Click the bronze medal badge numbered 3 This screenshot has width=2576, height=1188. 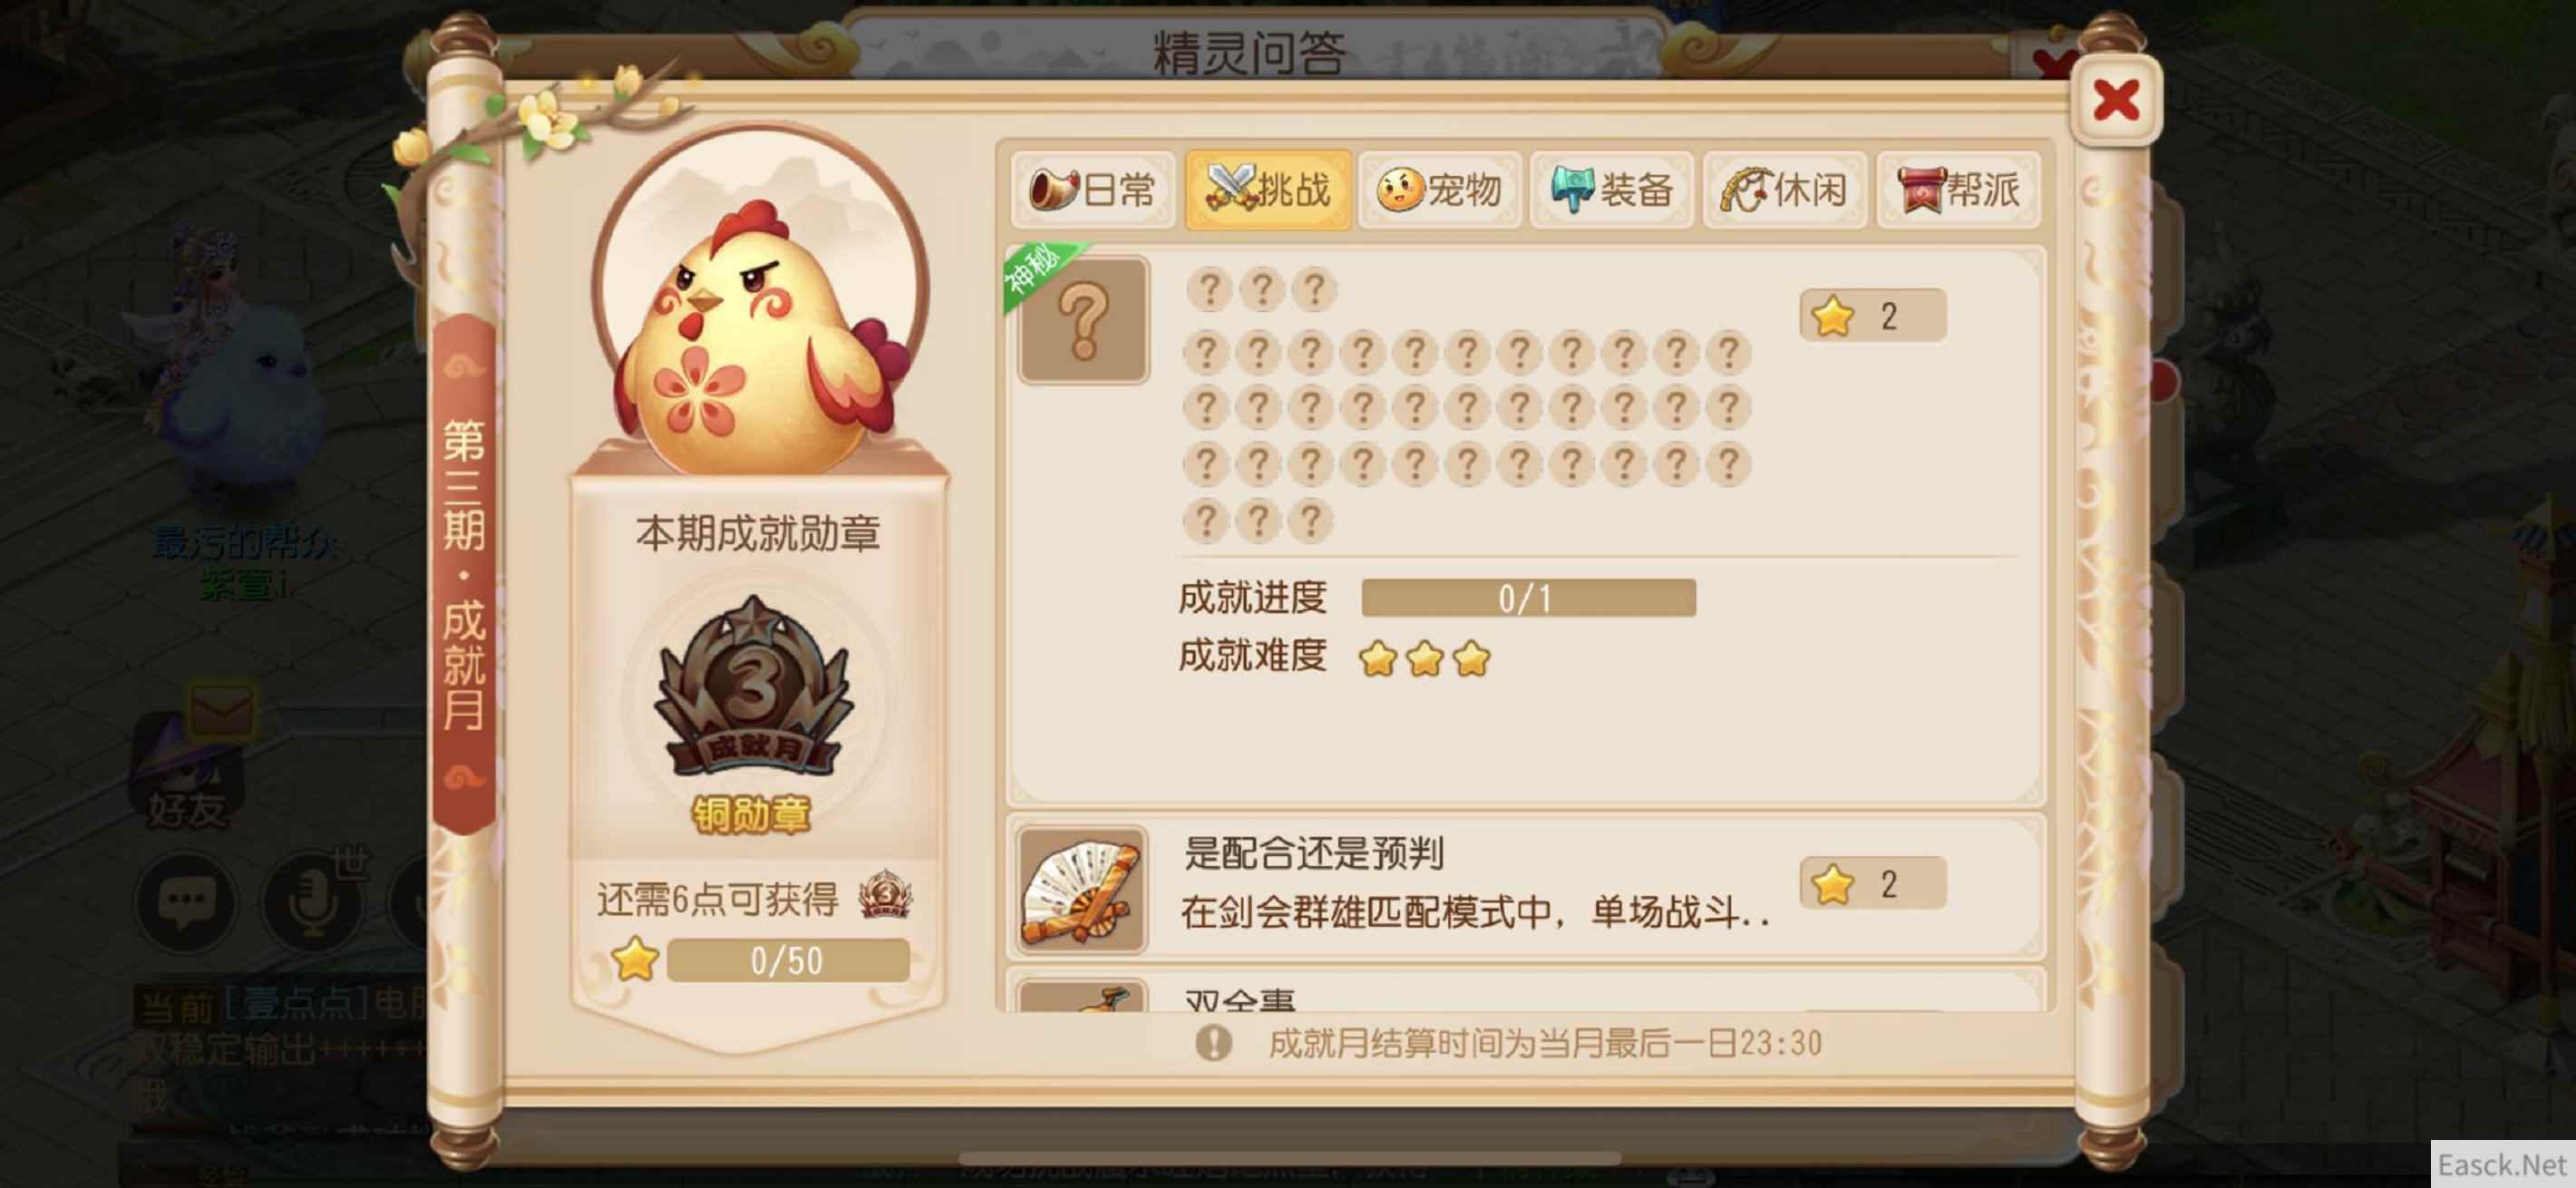(x=752, y=689)
